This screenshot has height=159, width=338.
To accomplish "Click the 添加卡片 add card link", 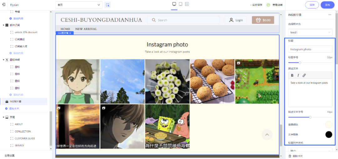I will 14,109.
